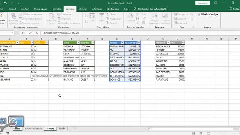Image resolution: width=240 pixels, height=135 pixels.
Task: Open the Insertion ribbon tab
Action: (25, 9)
